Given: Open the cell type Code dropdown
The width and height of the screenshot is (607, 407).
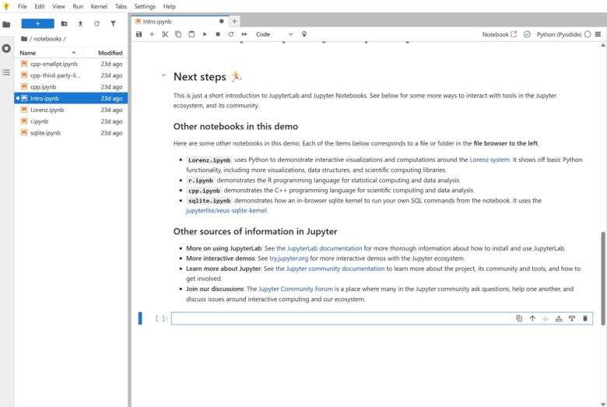Looking at the screenshot, I should [x=275, y=34].
